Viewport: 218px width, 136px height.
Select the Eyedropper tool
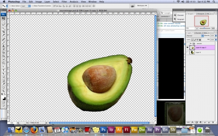coord(4,84)
